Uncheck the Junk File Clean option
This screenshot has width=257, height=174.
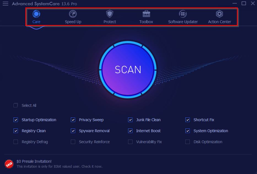130,120
